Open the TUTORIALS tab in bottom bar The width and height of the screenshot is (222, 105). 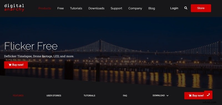[x=89, y=96]
